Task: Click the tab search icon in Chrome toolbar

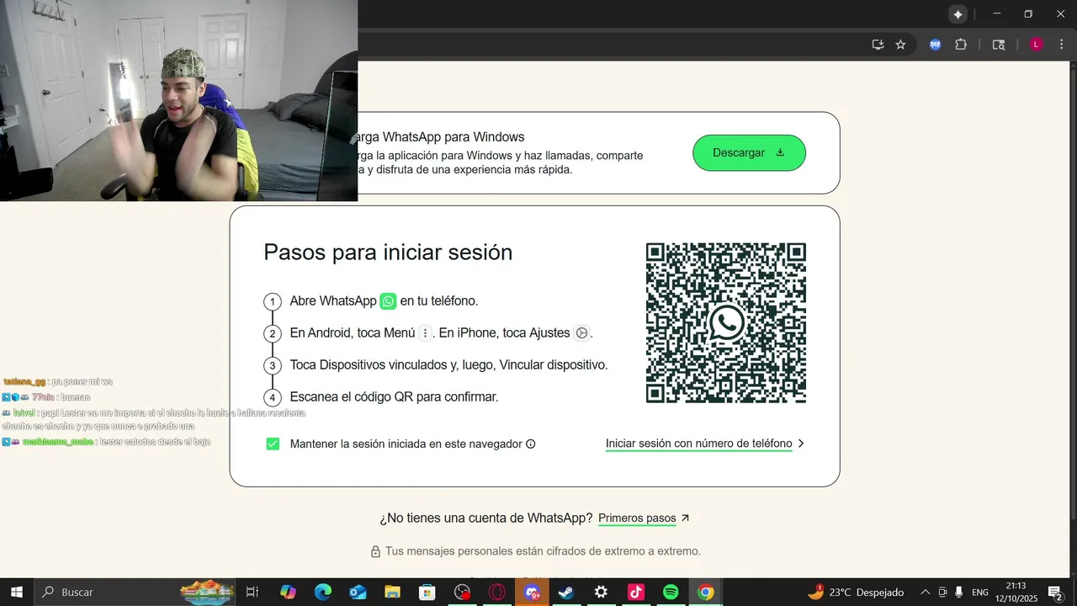Action: click(x=999, y=45)
